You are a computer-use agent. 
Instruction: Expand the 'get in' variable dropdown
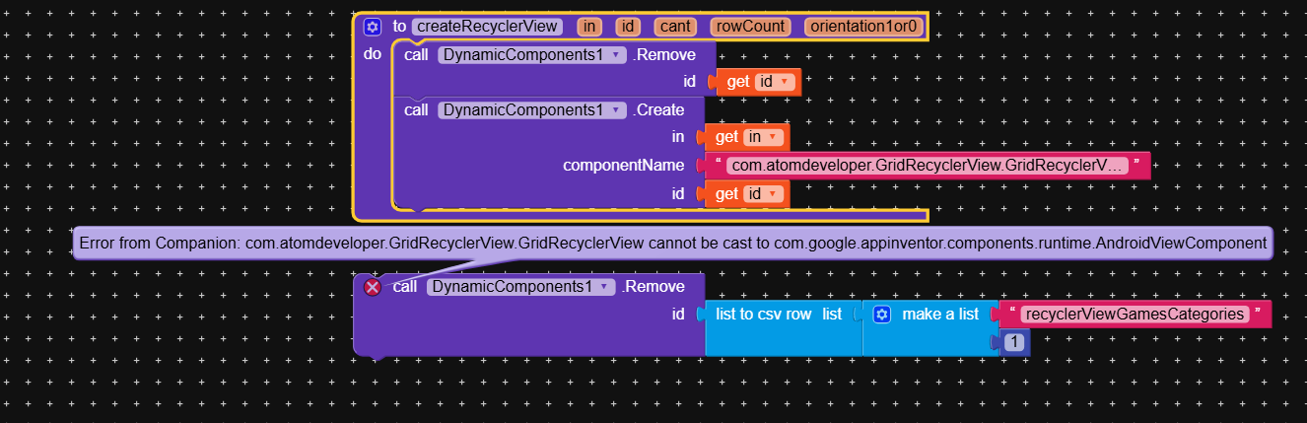[x=772, y=138]
